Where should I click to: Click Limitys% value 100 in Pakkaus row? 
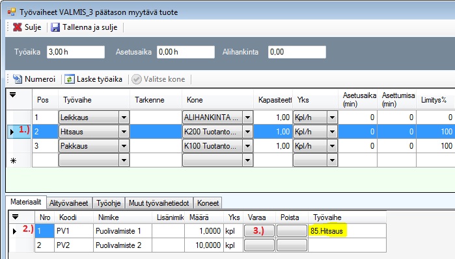pos(435,146)
